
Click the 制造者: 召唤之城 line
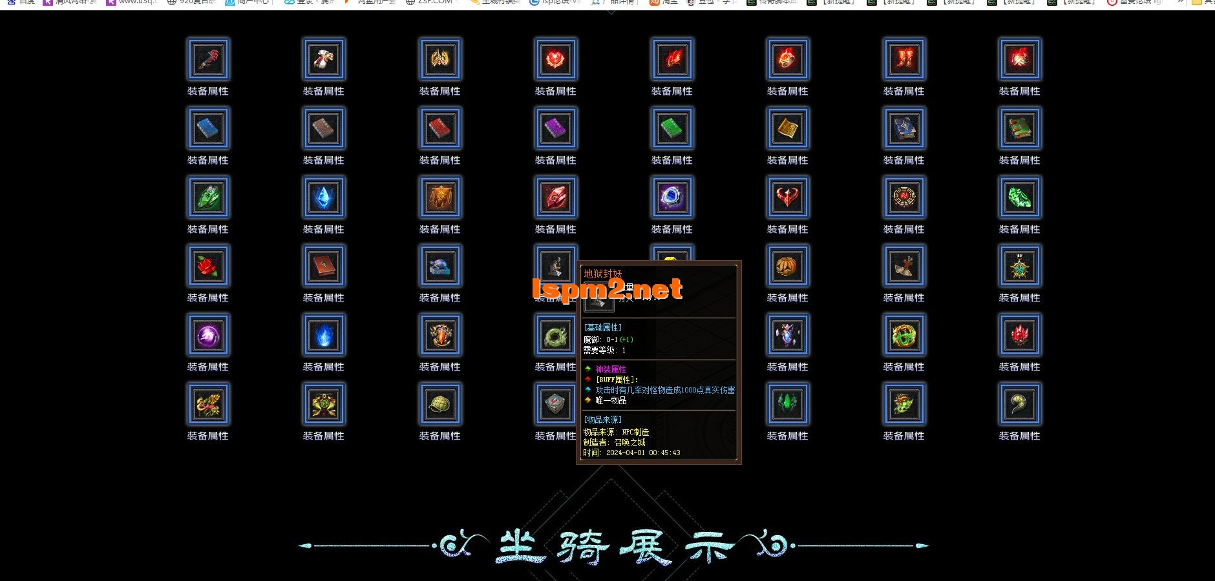[x=614, y=443]
